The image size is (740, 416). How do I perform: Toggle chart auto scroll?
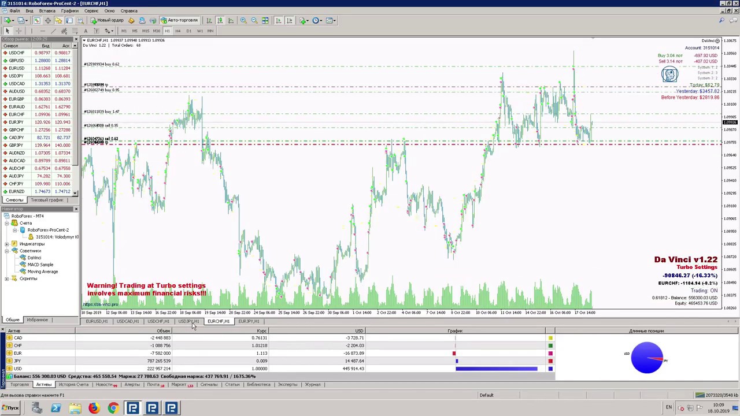point(278,20)
